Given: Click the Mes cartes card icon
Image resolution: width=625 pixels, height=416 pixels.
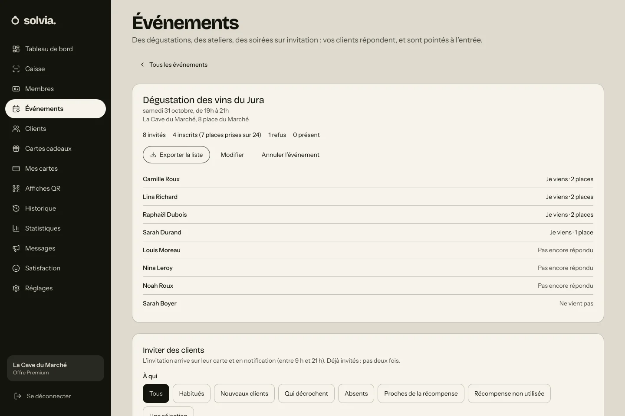Looking at the screenshot, I should [16, 169].
